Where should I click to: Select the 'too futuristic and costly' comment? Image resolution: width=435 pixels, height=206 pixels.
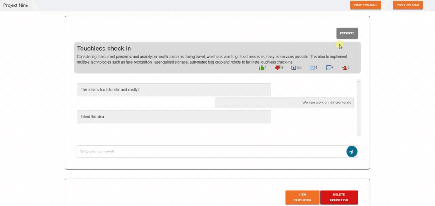click(x=174, y=90)
